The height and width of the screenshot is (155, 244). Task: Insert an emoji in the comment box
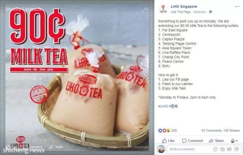point(215,149)
